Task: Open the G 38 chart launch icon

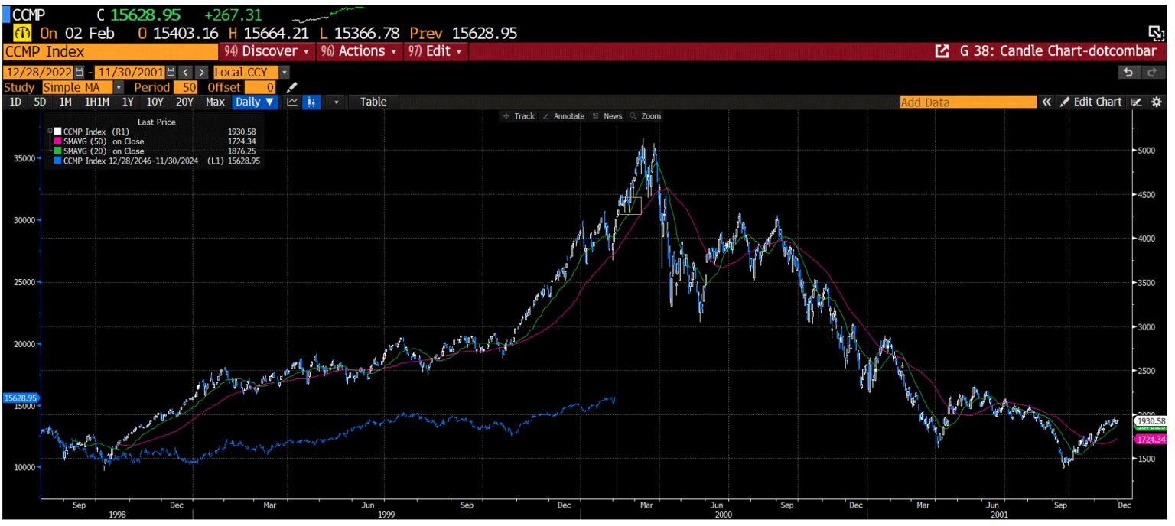Action: tap(942, 51)
